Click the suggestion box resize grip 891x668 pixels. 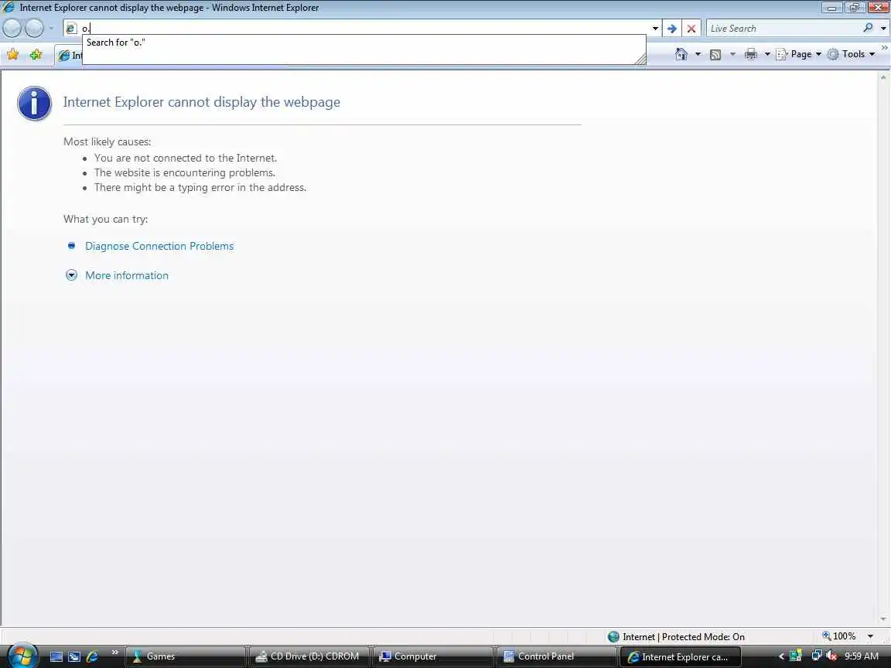click(640, 59)
